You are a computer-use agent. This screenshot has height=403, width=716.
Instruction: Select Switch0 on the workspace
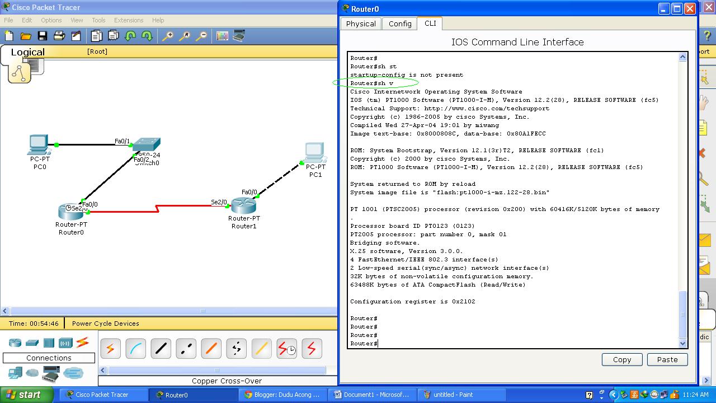coord(147,145)
